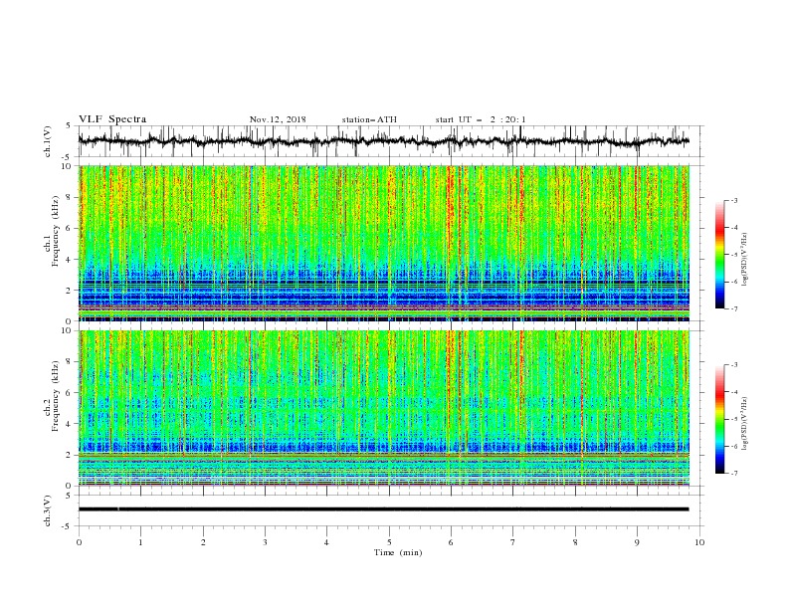Select the date text "Nov.12, 2018"
This screenshot has width=788, height=609.
pyautogui.click(x=278, y=119)
